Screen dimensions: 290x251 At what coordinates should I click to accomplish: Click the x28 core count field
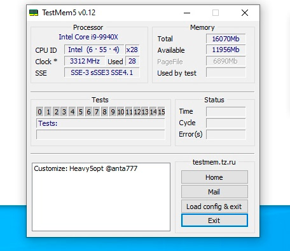pyautogui.click(x=132, y=50)
